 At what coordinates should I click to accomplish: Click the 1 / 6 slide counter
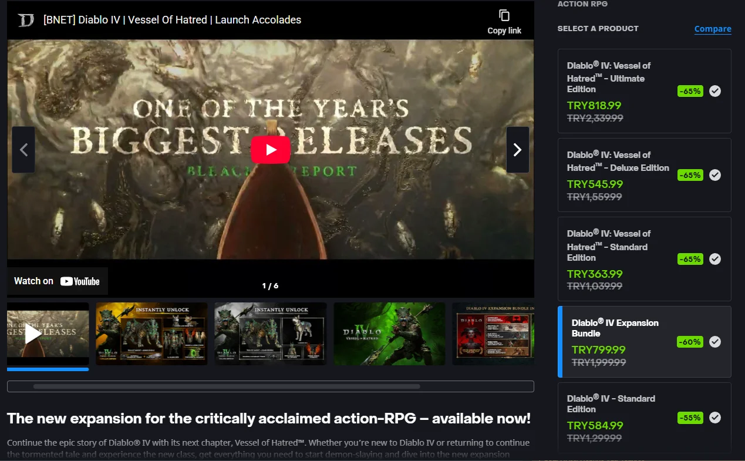[270, 286]
